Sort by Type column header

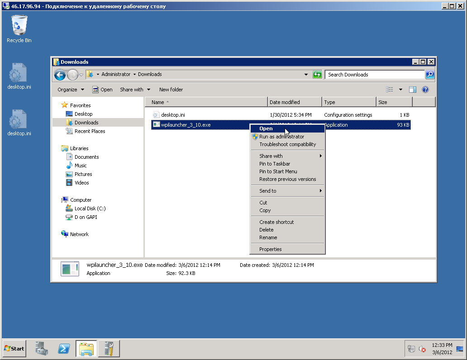(x=349, y=102)
